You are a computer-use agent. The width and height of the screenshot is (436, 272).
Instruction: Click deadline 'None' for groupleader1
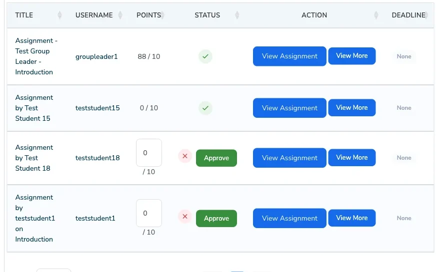tap(403, 56)
